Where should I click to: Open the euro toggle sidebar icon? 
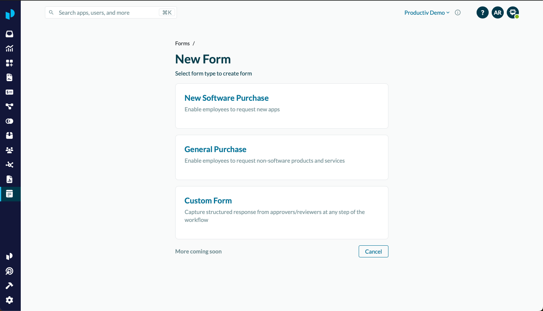[9, 121]
